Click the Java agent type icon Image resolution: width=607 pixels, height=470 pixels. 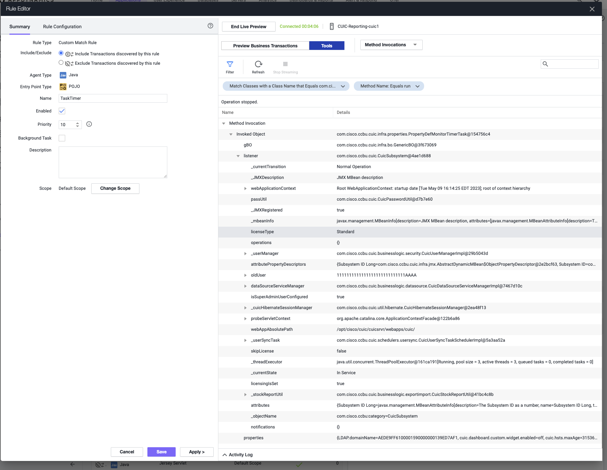click(x=63, y=75)
